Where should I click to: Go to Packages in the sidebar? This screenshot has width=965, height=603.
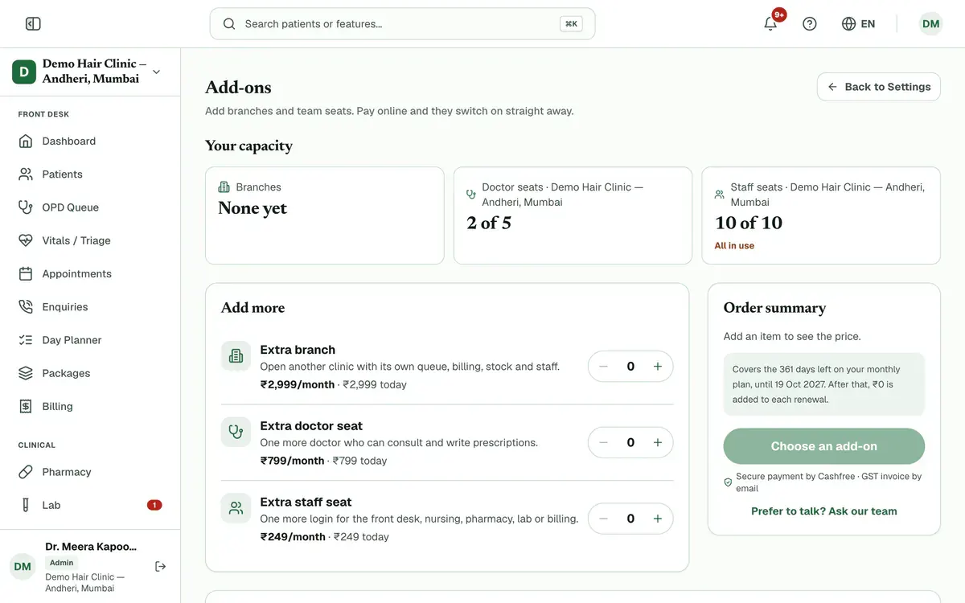tap(90, 373)
